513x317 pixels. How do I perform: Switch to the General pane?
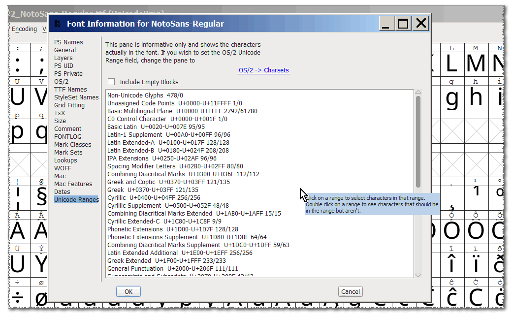tap(64, 50)
